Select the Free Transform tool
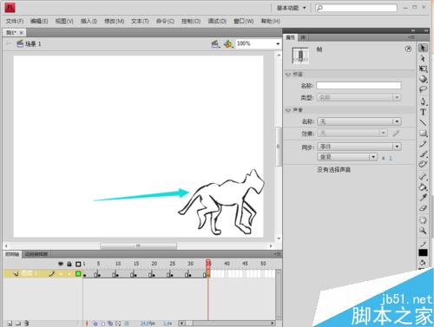Screen dimensions: 434x327 tap(423, 69)
